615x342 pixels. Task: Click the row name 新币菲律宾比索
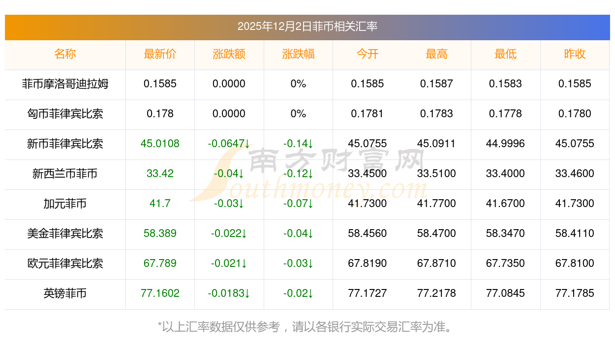coord(65,144)
